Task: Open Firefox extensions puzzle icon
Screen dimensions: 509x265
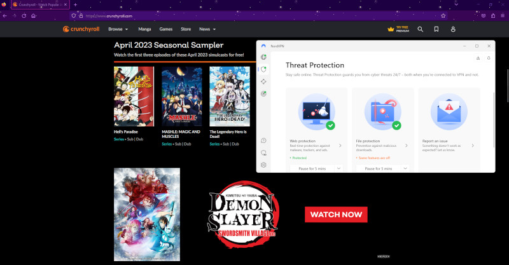Action: pos(493,15)
